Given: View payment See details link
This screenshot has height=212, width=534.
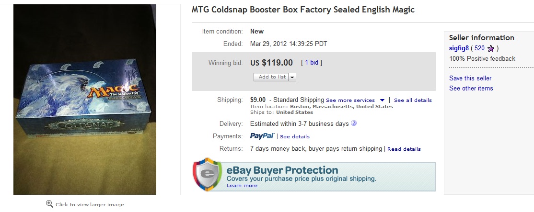Looking at the screenshot, I should pyautogui.click(x=295, y=136).
